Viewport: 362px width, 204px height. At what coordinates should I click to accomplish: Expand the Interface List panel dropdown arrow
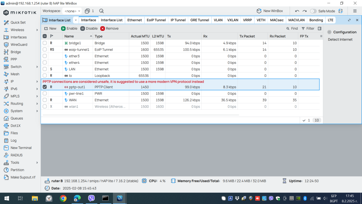76,20
